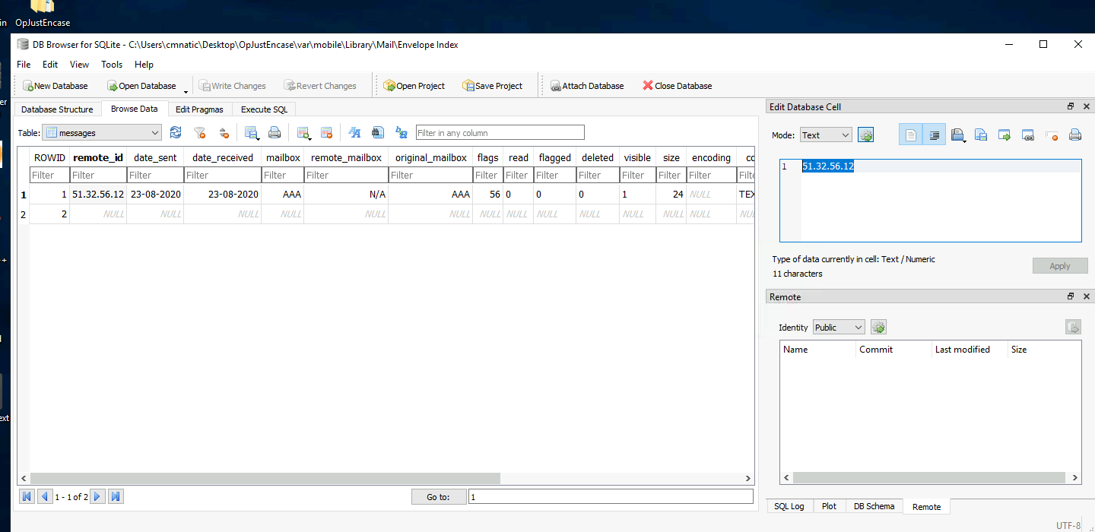Open the Table dropdown showing messages

[102, 133]
